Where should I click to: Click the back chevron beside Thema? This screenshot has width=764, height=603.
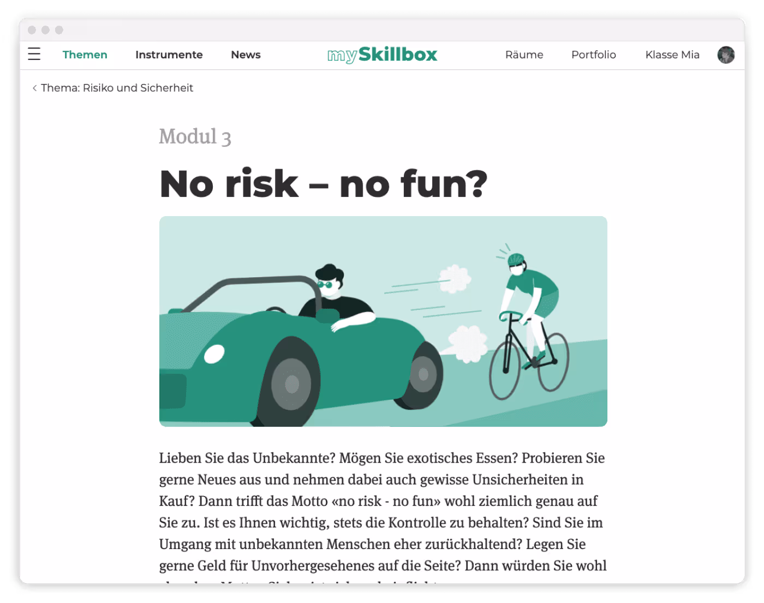click(34, 88)
